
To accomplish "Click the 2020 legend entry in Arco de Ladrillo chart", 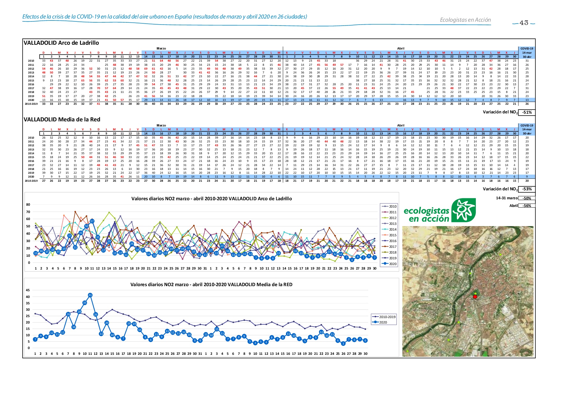I will (389, 264).
